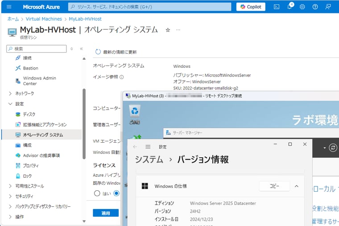Click the expand/collapse arrows beside sidebar search
Screen dimensions: 339x226
pos(72,49)
